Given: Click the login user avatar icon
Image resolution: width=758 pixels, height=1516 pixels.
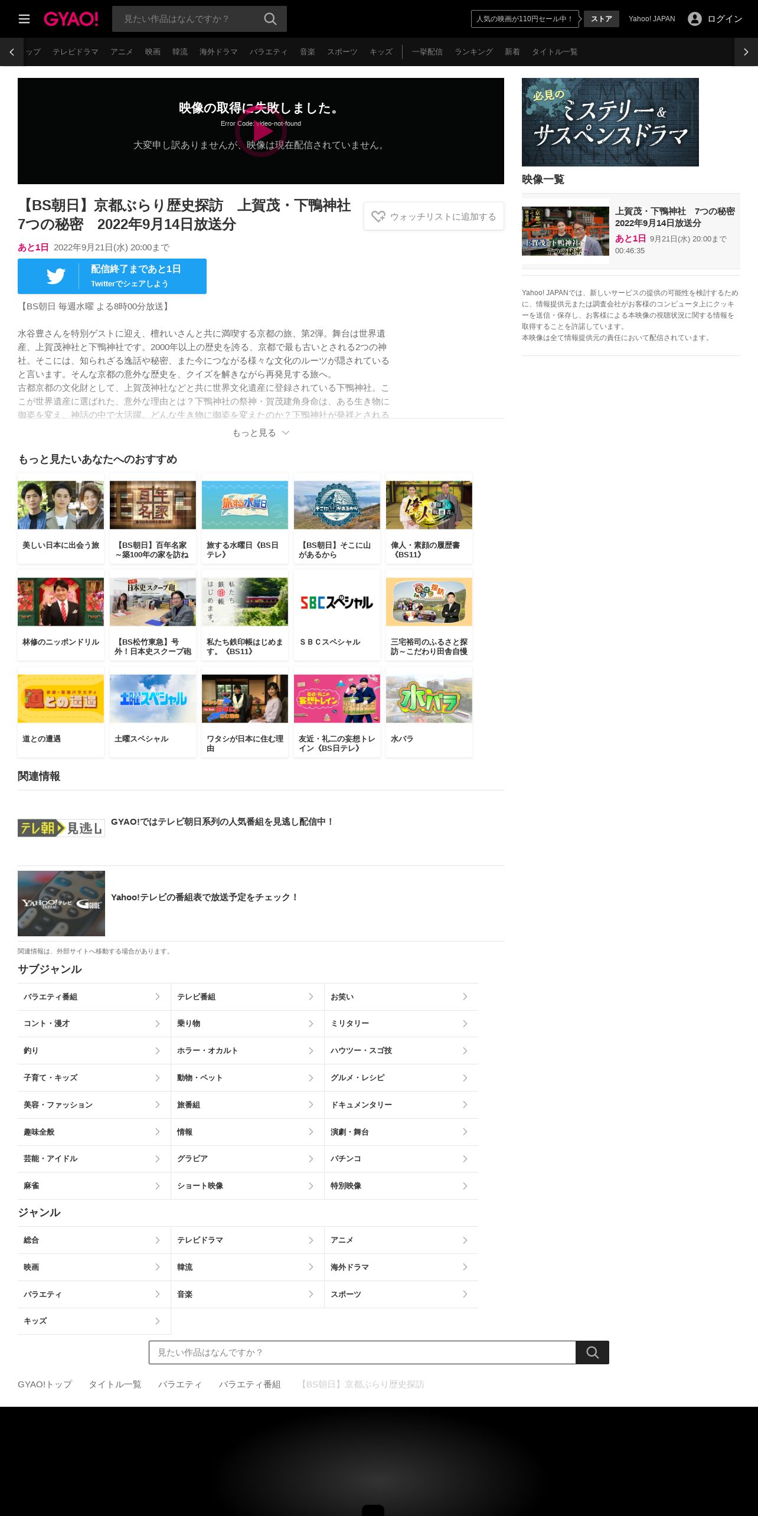Looking at the screenshot, I should tap(695, 19).
